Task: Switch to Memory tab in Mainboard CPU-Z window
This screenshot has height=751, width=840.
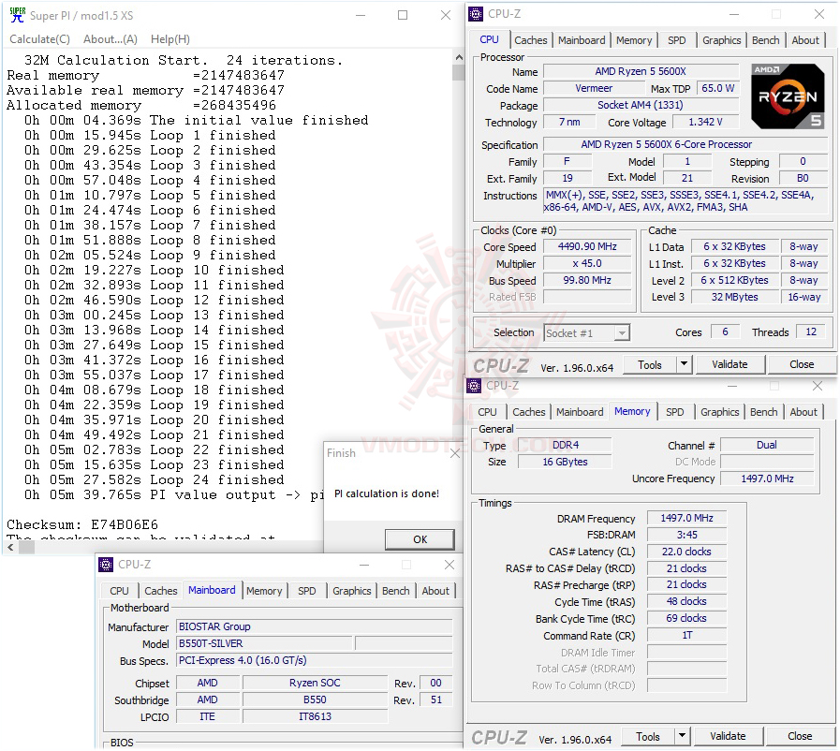Action: [x=264, y=591]
